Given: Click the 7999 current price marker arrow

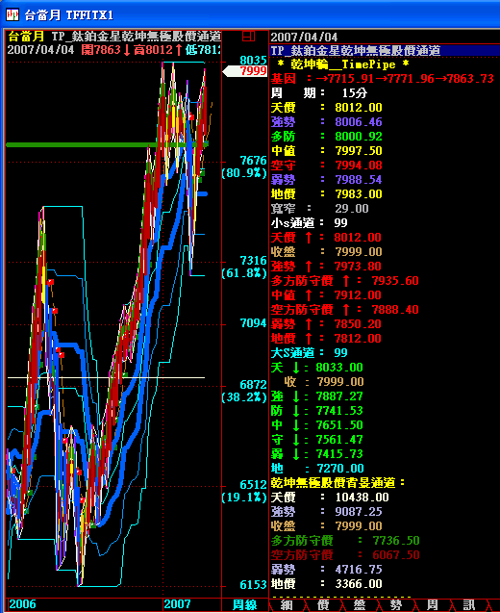Looking at the screenshot, I should tap(245, 71).
